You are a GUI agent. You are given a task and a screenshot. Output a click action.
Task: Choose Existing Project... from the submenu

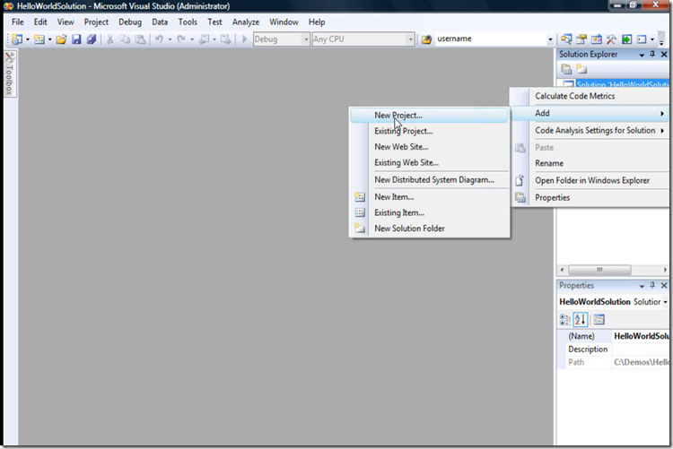[x=429, y=131]
